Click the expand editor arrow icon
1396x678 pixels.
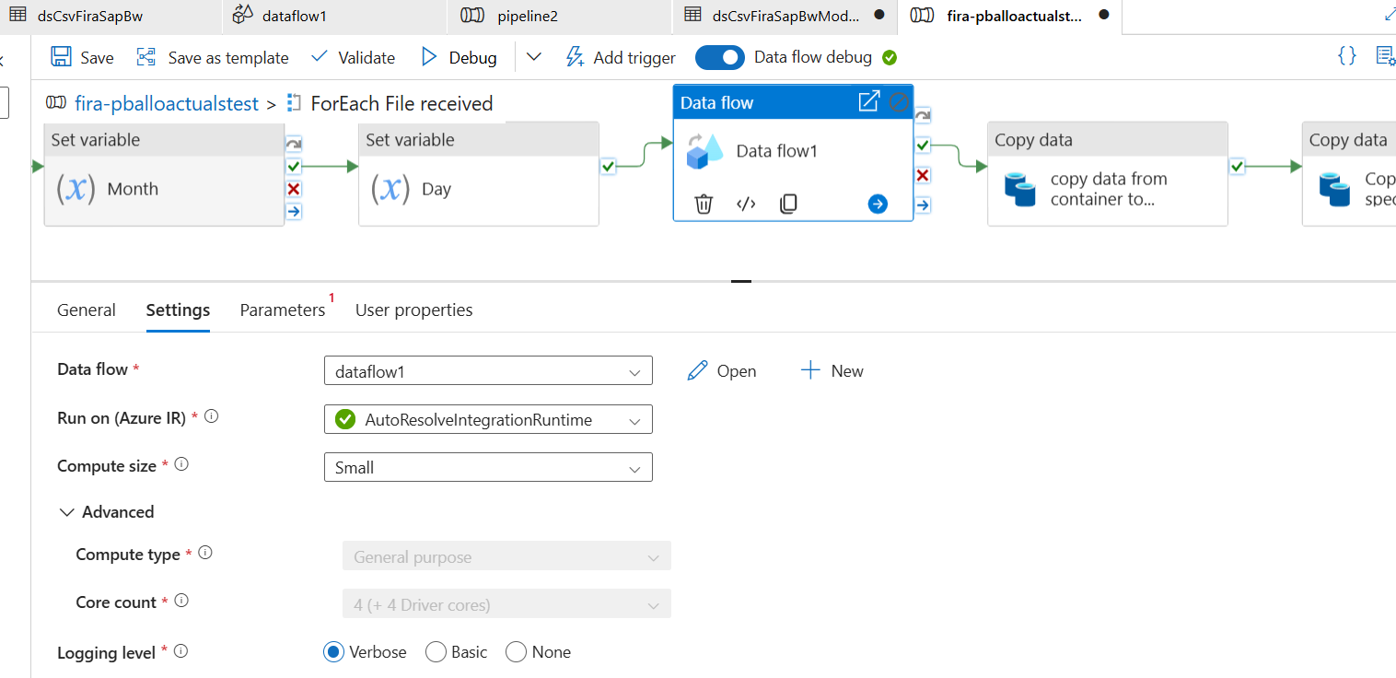click(1390, 15)
